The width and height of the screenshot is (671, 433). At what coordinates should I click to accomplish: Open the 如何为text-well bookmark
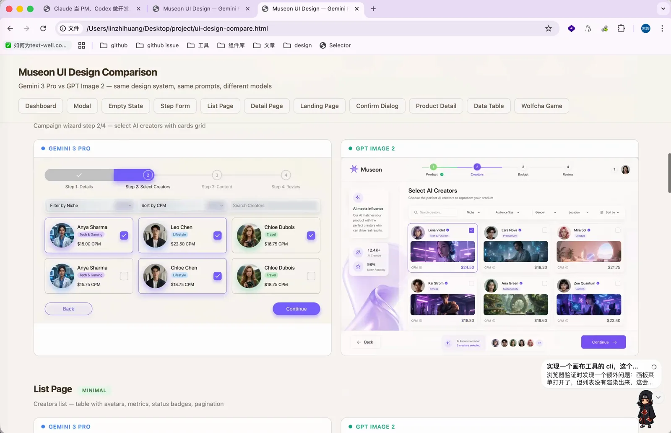click(36, 45)
